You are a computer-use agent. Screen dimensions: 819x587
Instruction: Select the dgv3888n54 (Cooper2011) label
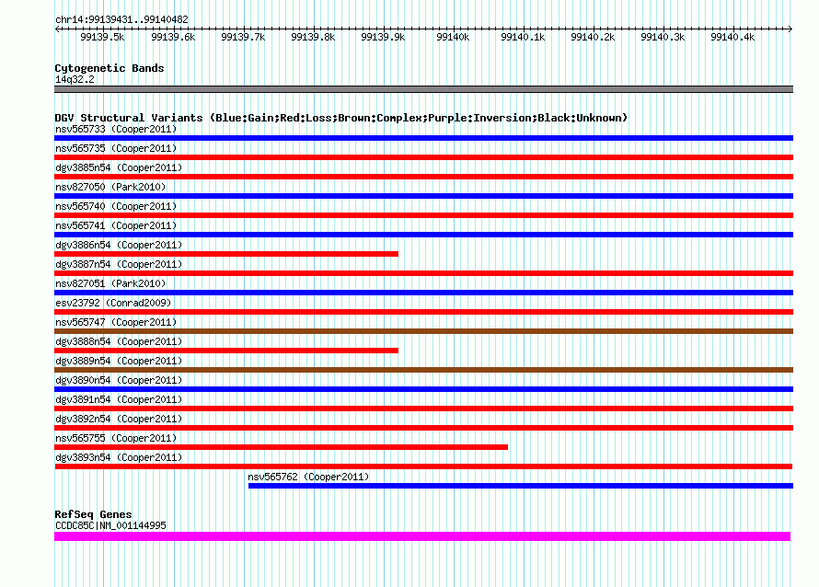click(119, 341)
